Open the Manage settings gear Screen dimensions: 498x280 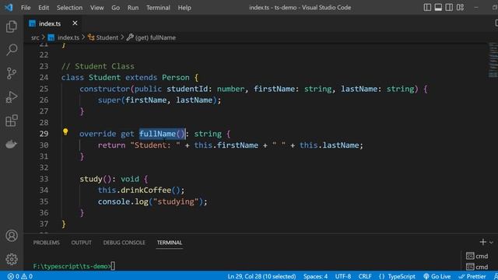tap(12, 259)
